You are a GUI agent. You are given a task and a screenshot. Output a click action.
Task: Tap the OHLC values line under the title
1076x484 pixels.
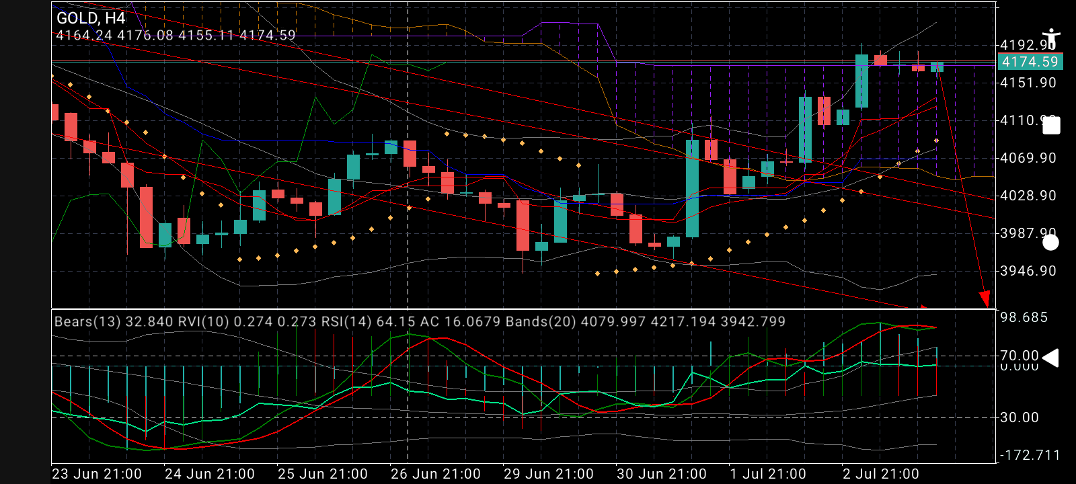[176, 35]
